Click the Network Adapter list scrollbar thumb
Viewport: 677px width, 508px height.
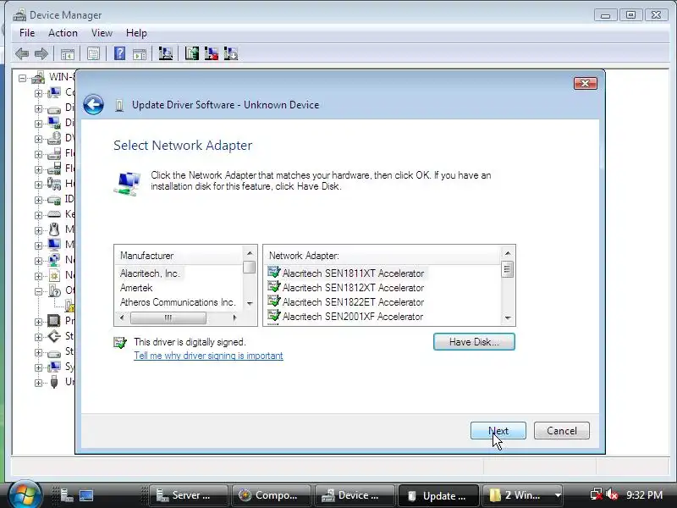pos(508,269)
